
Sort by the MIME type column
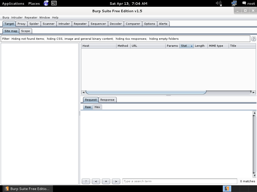(x=218, y=46)
